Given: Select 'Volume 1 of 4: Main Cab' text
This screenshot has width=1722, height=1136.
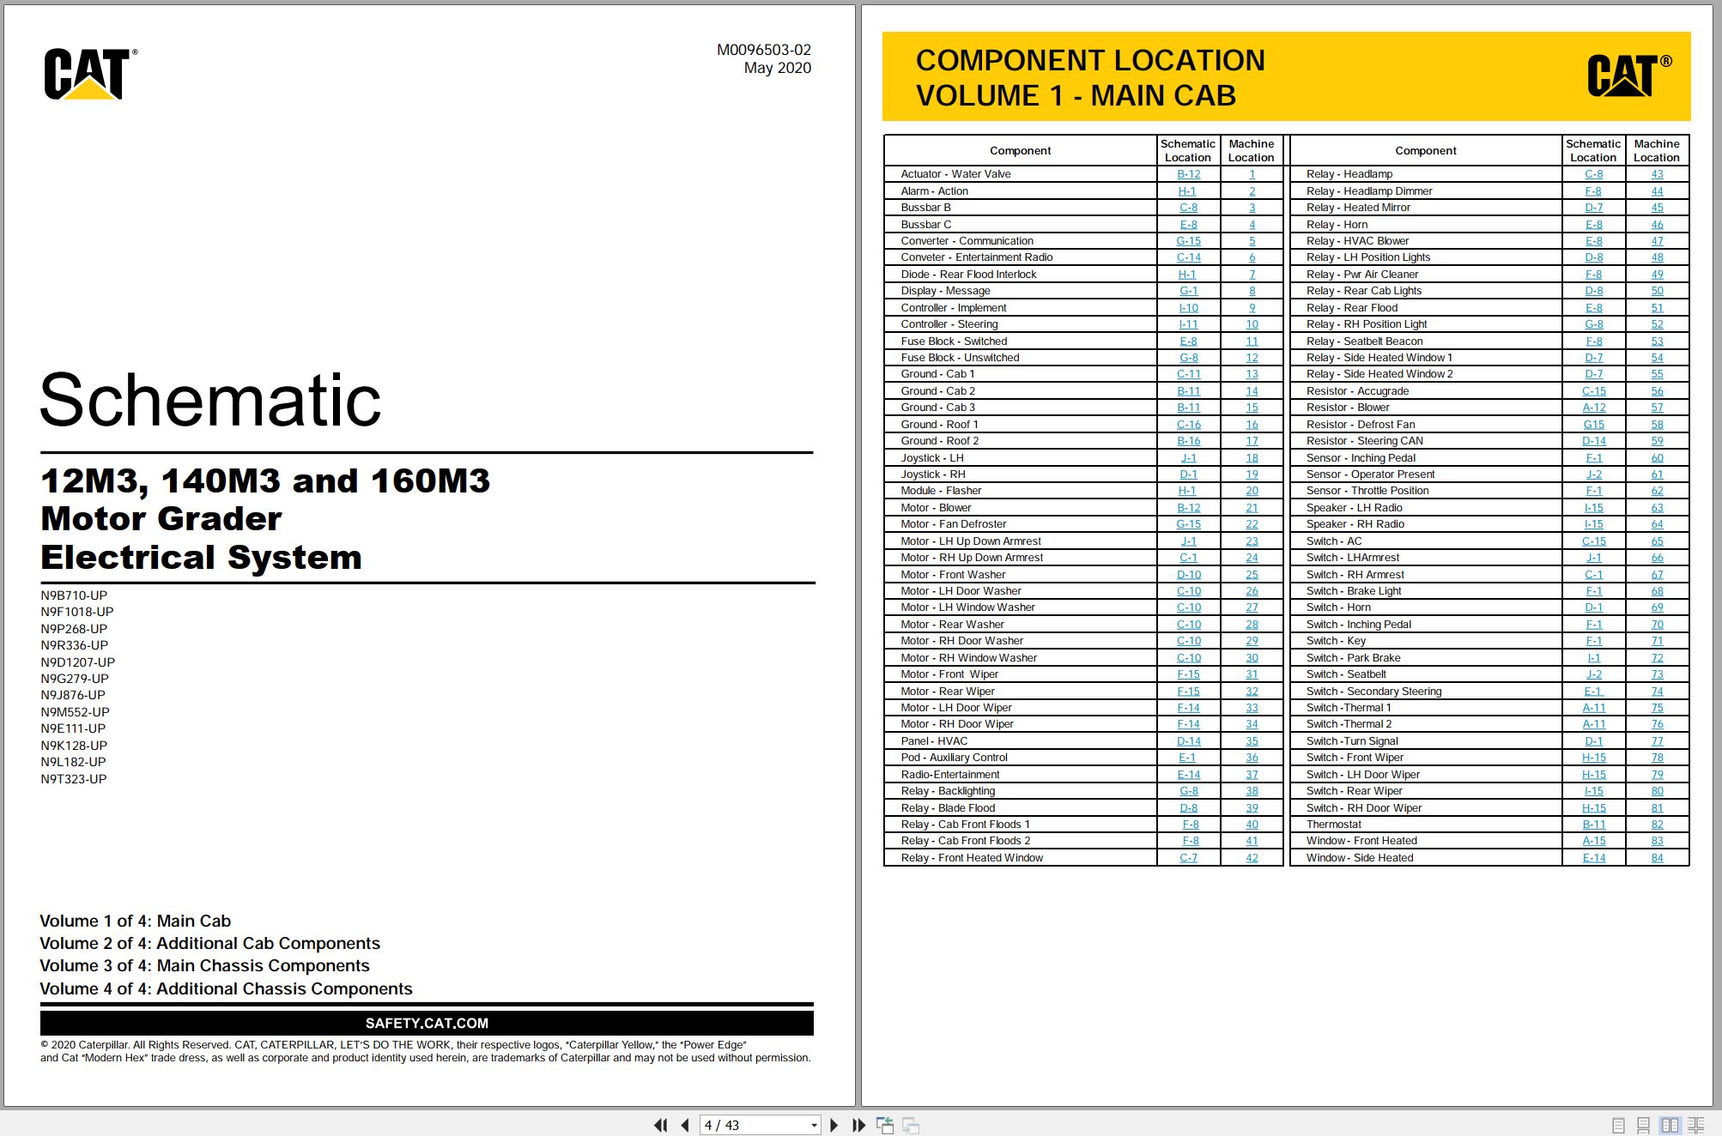Looking at the screenshot, I should [135, 921].
